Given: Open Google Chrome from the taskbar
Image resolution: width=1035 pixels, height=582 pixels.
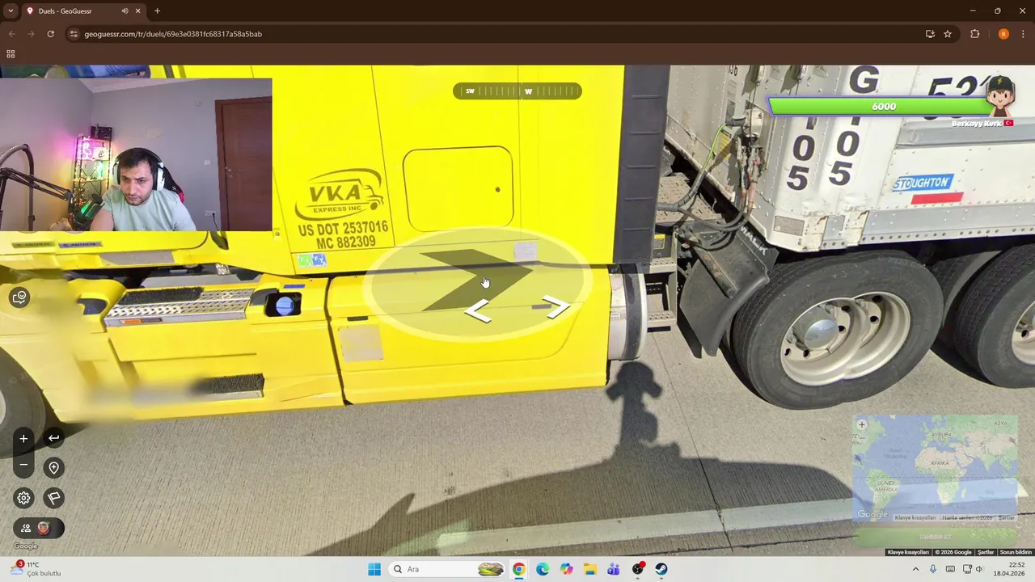Looking at the screenshot, I should (518, 569).
